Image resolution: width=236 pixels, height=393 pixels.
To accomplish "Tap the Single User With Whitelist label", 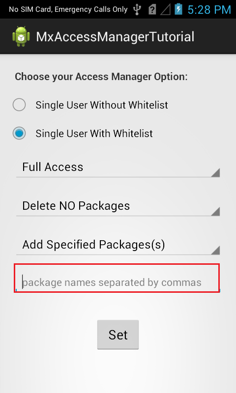I will (x=94, y=133).
